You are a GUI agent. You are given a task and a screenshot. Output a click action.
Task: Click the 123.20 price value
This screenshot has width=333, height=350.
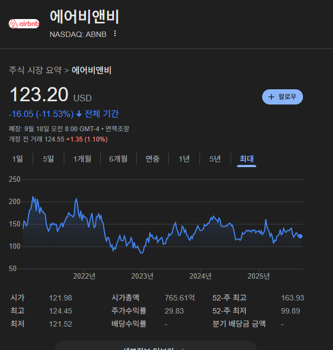(39, 95)
